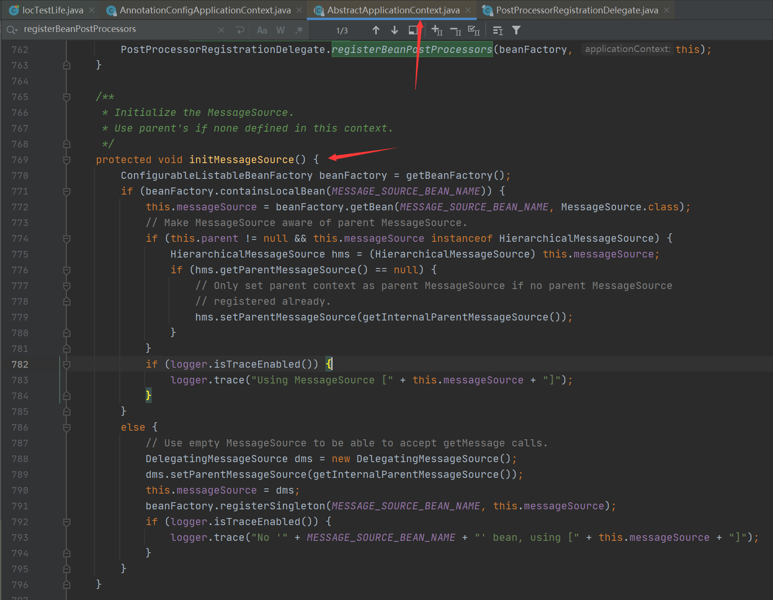Collapse the initMessageSource method at line 769
This screenshot has height=600, width=773.
(67, 160)
